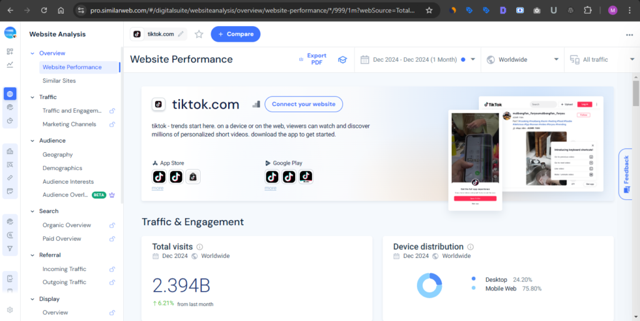Click the blue Compare button
Viewport: 640px width, 321px height.
(x=236, y=34)
